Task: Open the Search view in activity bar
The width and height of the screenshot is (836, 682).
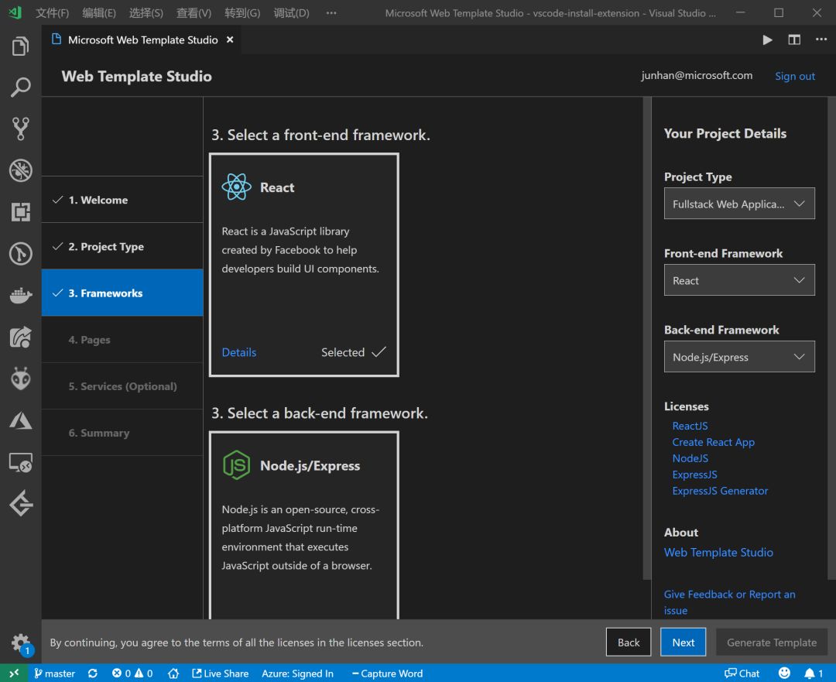Action: click(x=20, y=87)
